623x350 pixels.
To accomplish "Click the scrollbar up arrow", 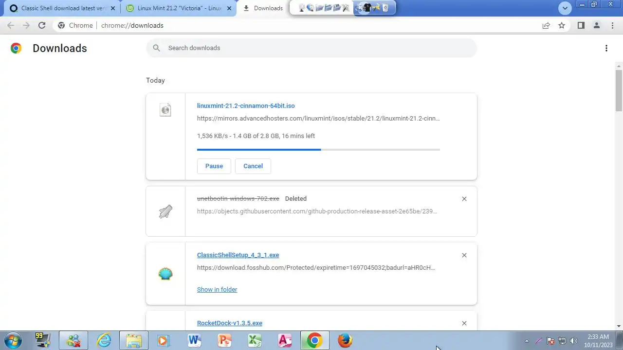I will pyautogui.click(x=619, y=66).
